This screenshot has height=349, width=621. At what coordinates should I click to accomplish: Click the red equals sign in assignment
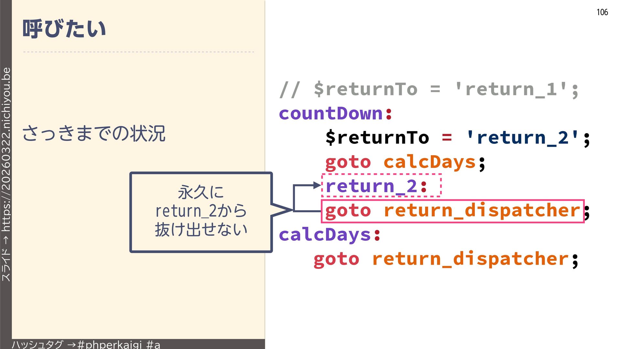coord(446,138)
